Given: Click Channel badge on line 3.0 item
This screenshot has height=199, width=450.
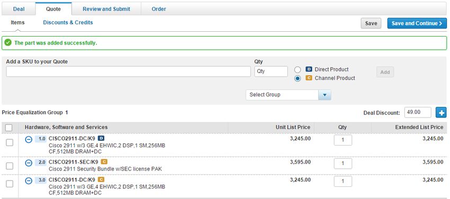Looking at the screenshot, I should click(101, 180).
